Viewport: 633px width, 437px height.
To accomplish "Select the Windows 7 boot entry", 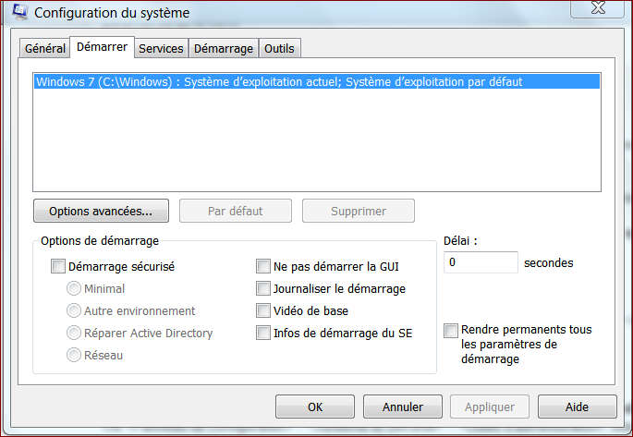I will (279, 81).
